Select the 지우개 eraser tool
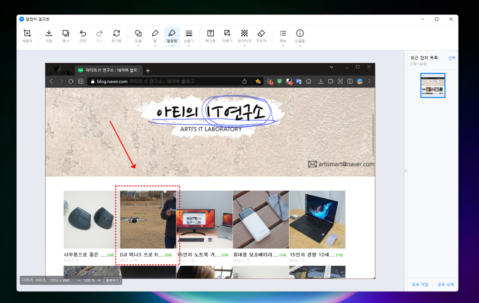Screen dimensions: 479x303 tap(261, 36)
